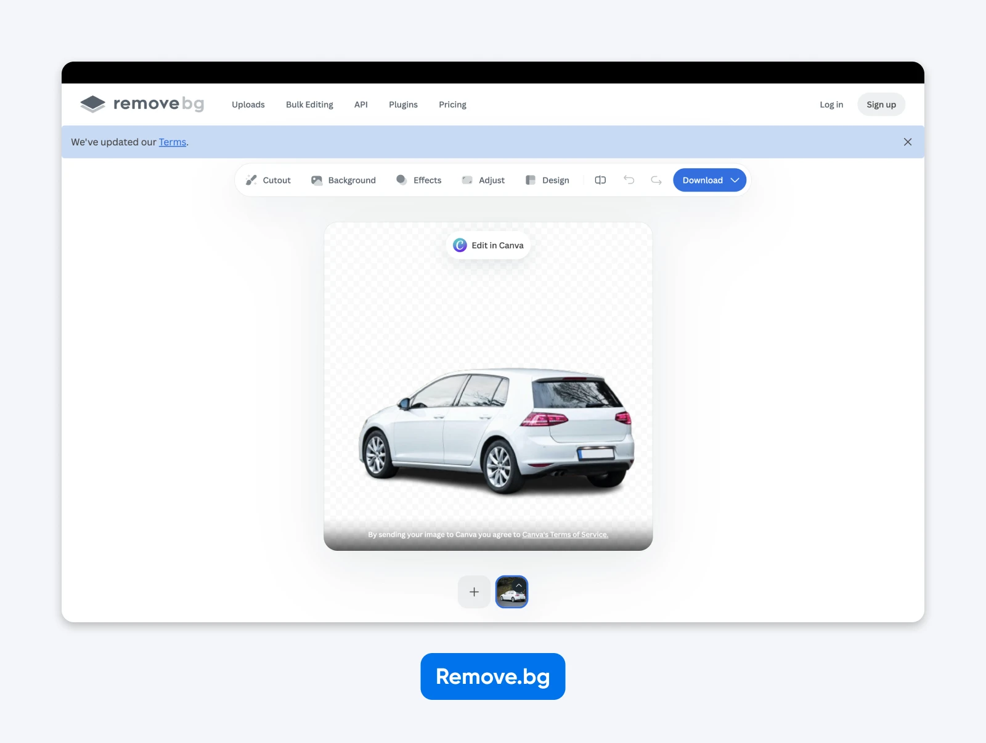Click the Sign up button
Viewport: 986px width, 743px height.
click(881, 104)
